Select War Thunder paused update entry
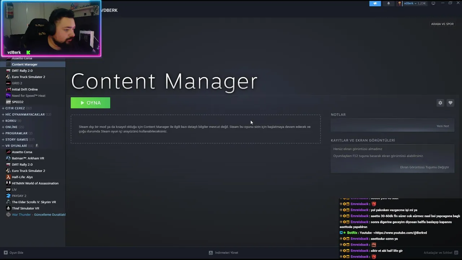Image resolution: width=462 pixels, height=260 pixels. 36,214
